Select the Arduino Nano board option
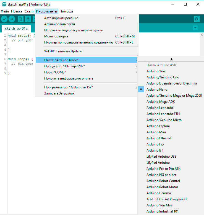Image resolution: width=204 pixels, height=215 pixels. (157, 89)
